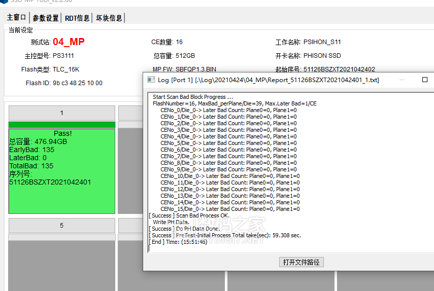Switch to the 主窗口 tab
This screenshot has height=291, width=434.
tap(16, 18)
